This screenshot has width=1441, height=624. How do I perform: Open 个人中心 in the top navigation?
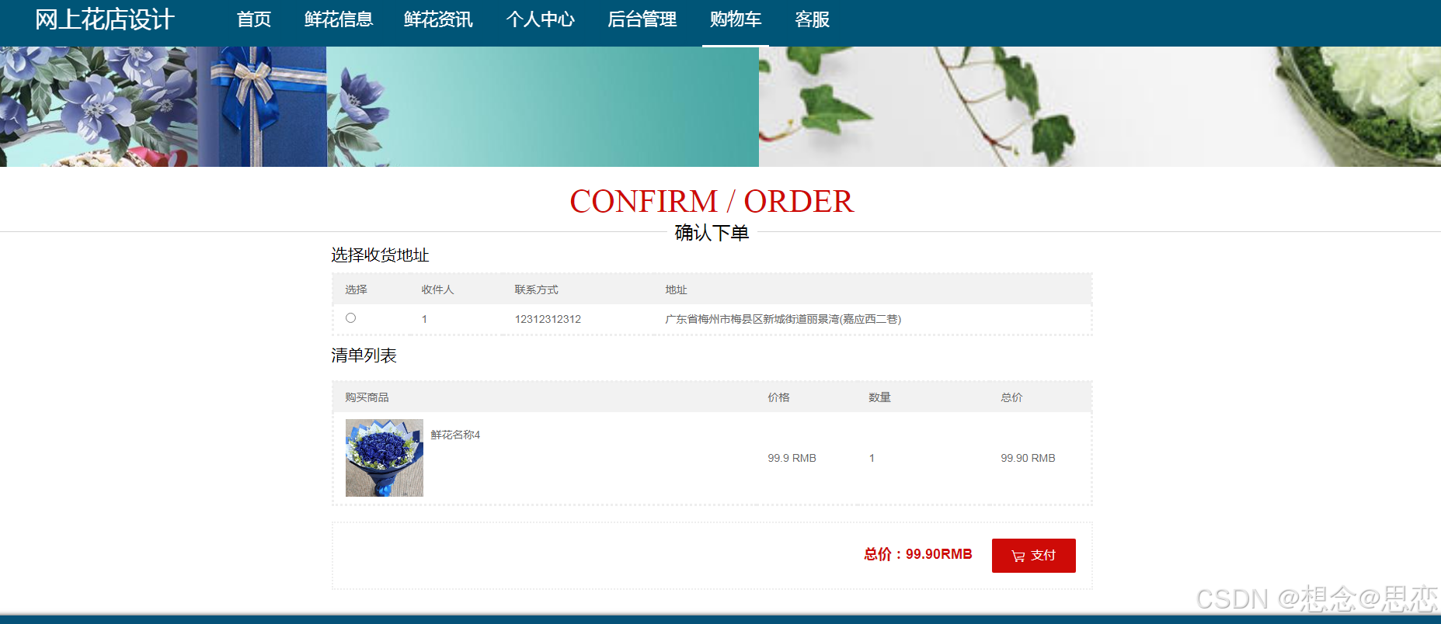tap(541, 19)
